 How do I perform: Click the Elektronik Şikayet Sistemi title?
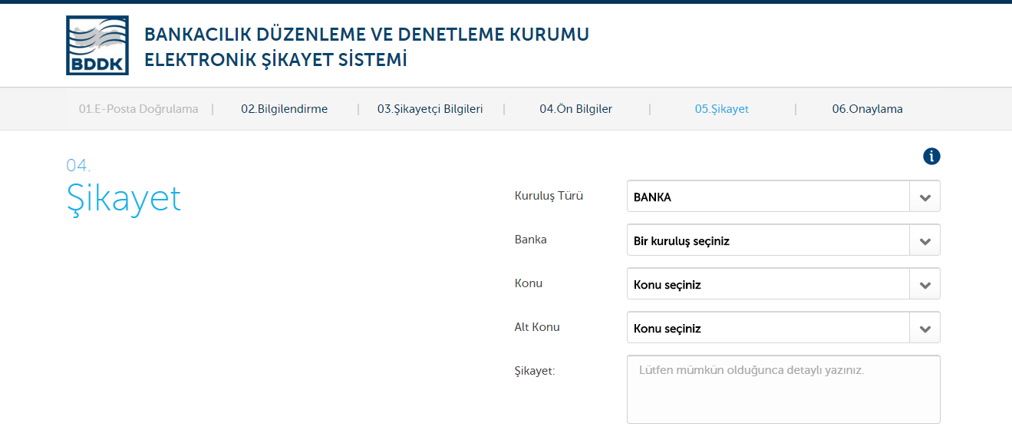pos(275,60)
